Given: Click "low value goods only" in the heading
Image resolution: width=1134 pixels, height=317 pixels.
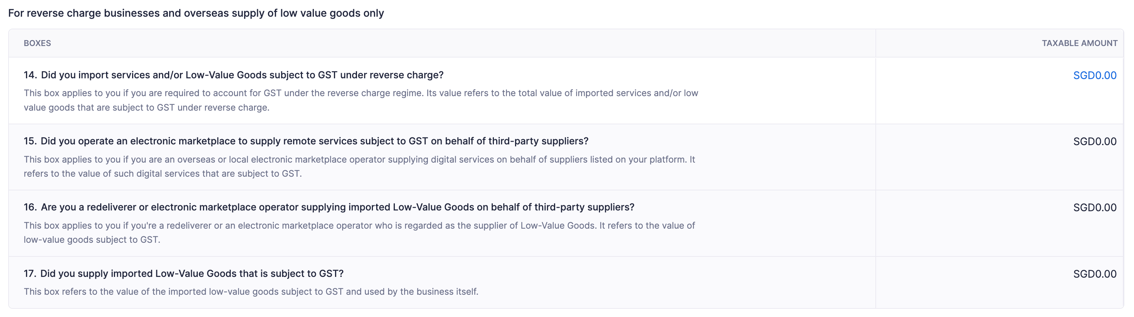Looking at the screenshot, I should click(x=332, y=13).
